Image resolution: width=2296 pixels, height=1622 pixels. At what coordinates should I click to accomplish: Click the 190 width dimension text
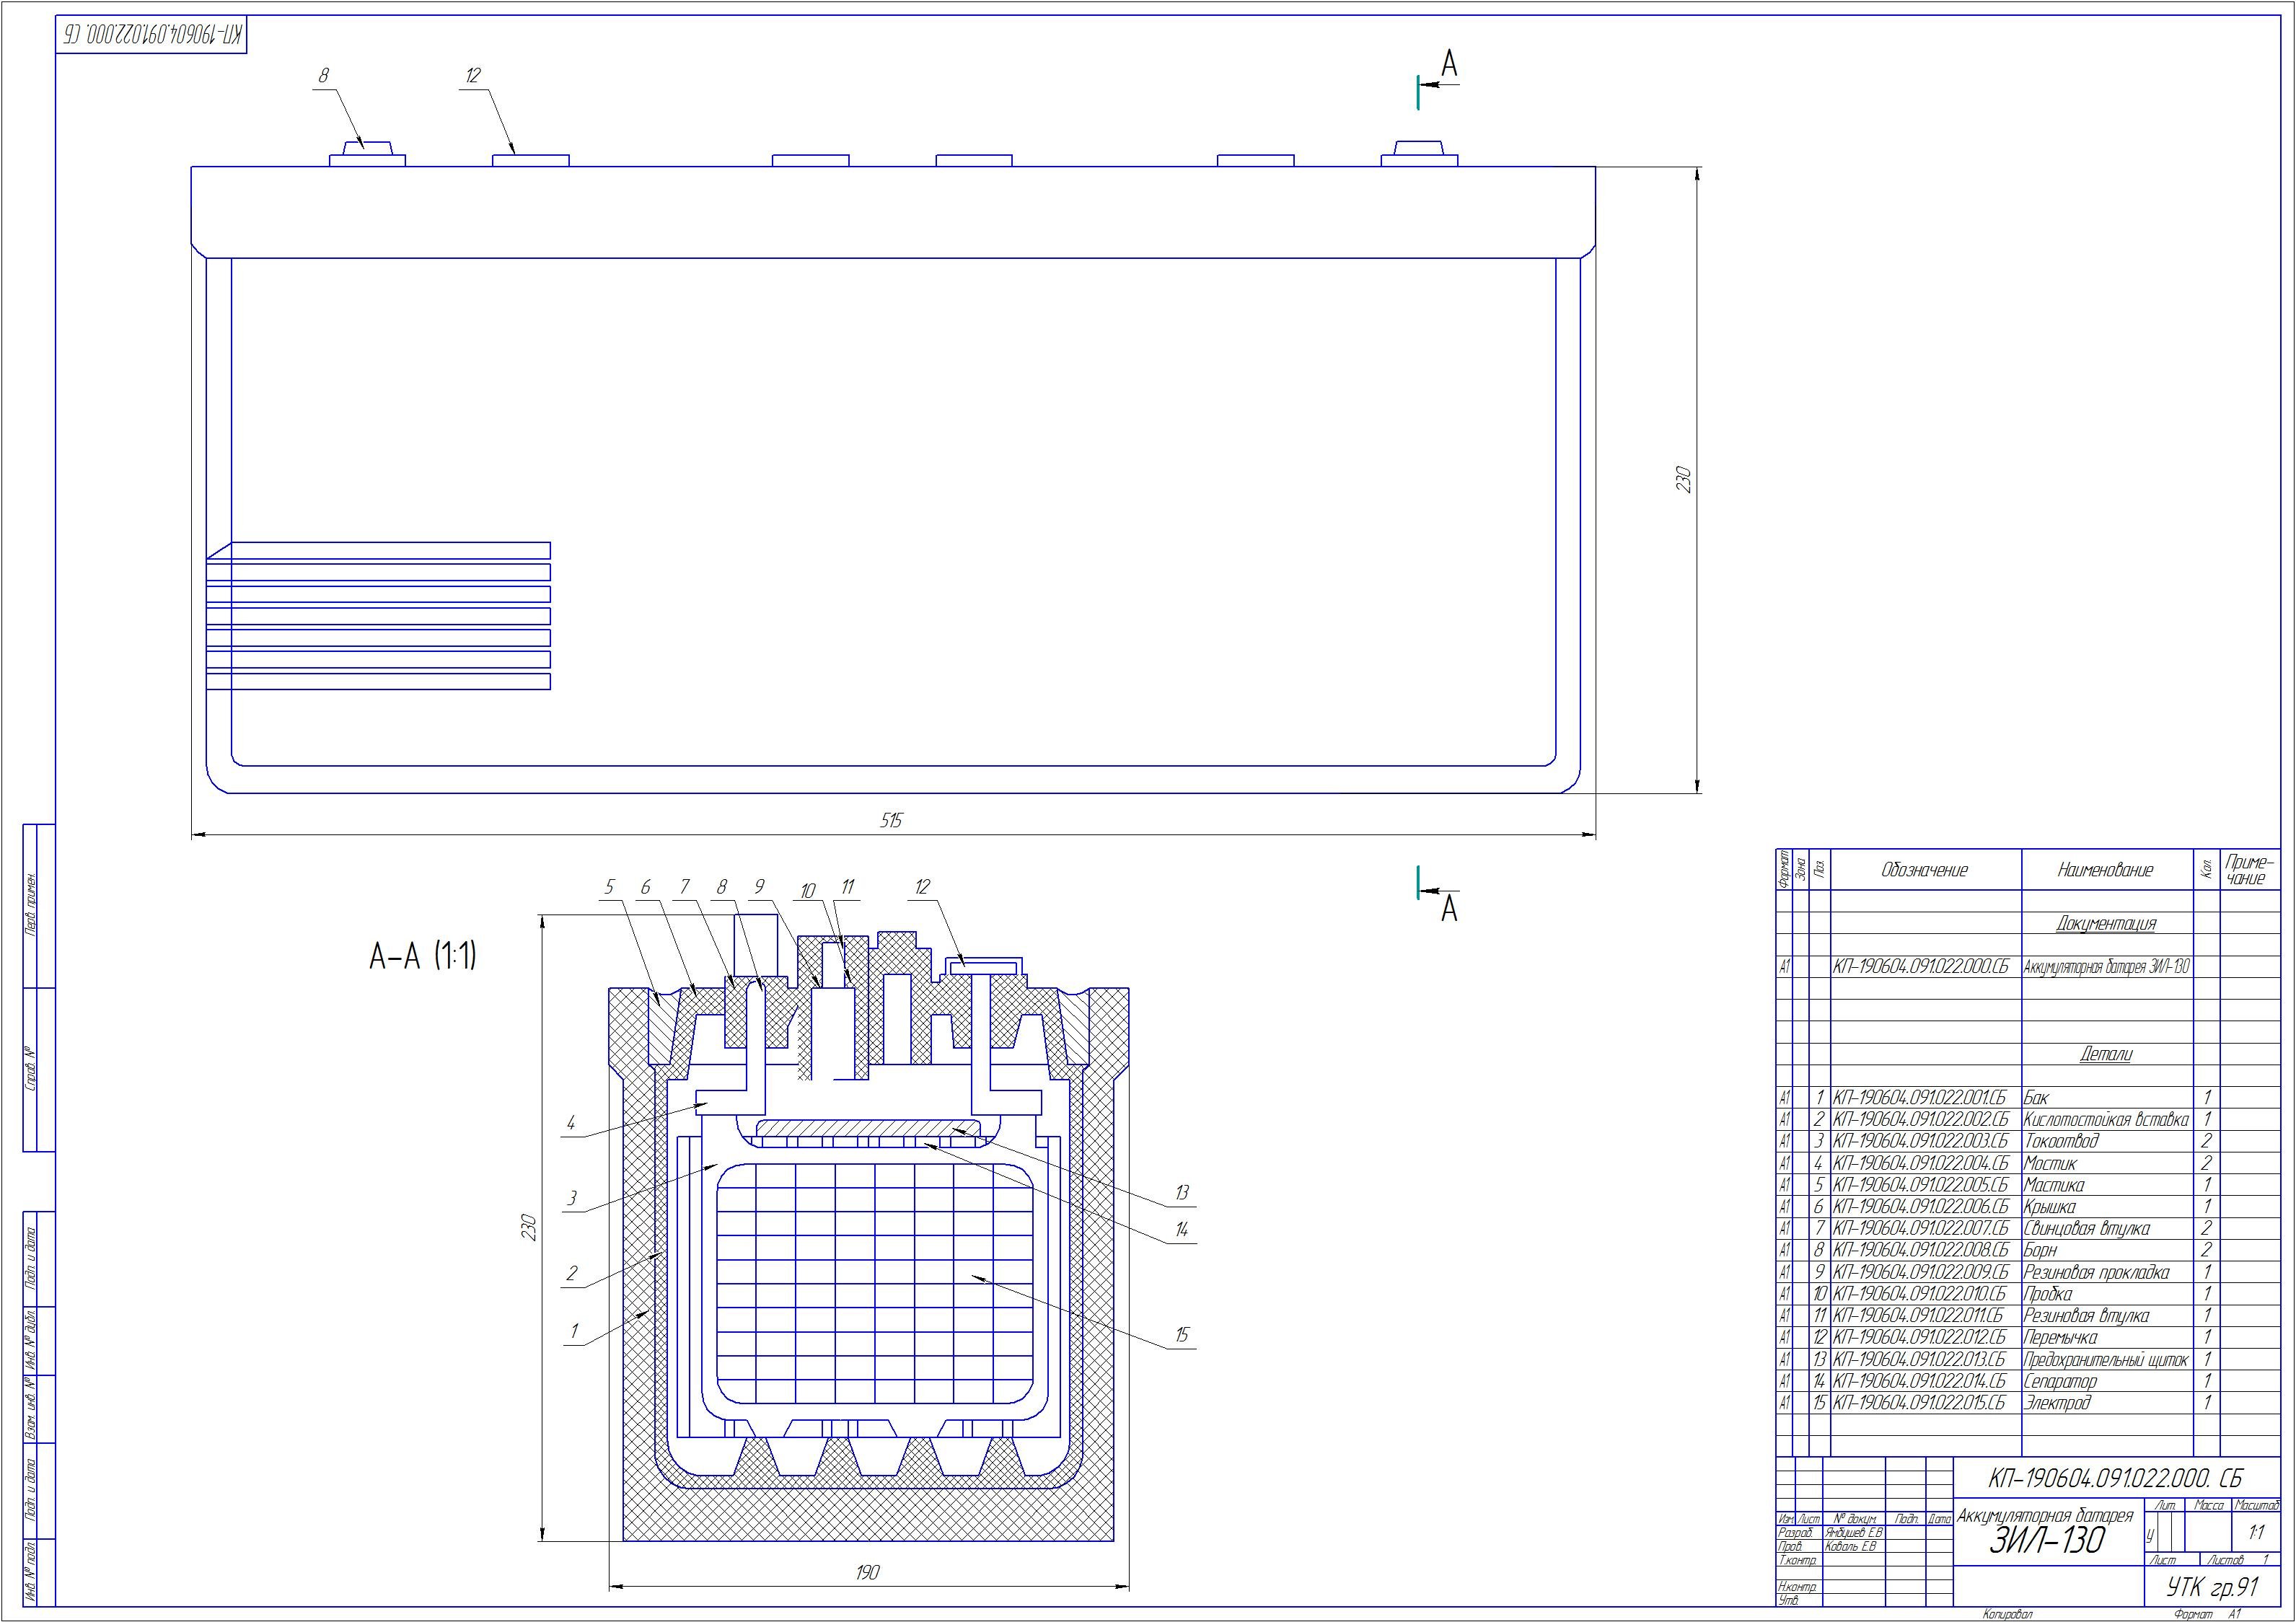(x=868, y=1573)
